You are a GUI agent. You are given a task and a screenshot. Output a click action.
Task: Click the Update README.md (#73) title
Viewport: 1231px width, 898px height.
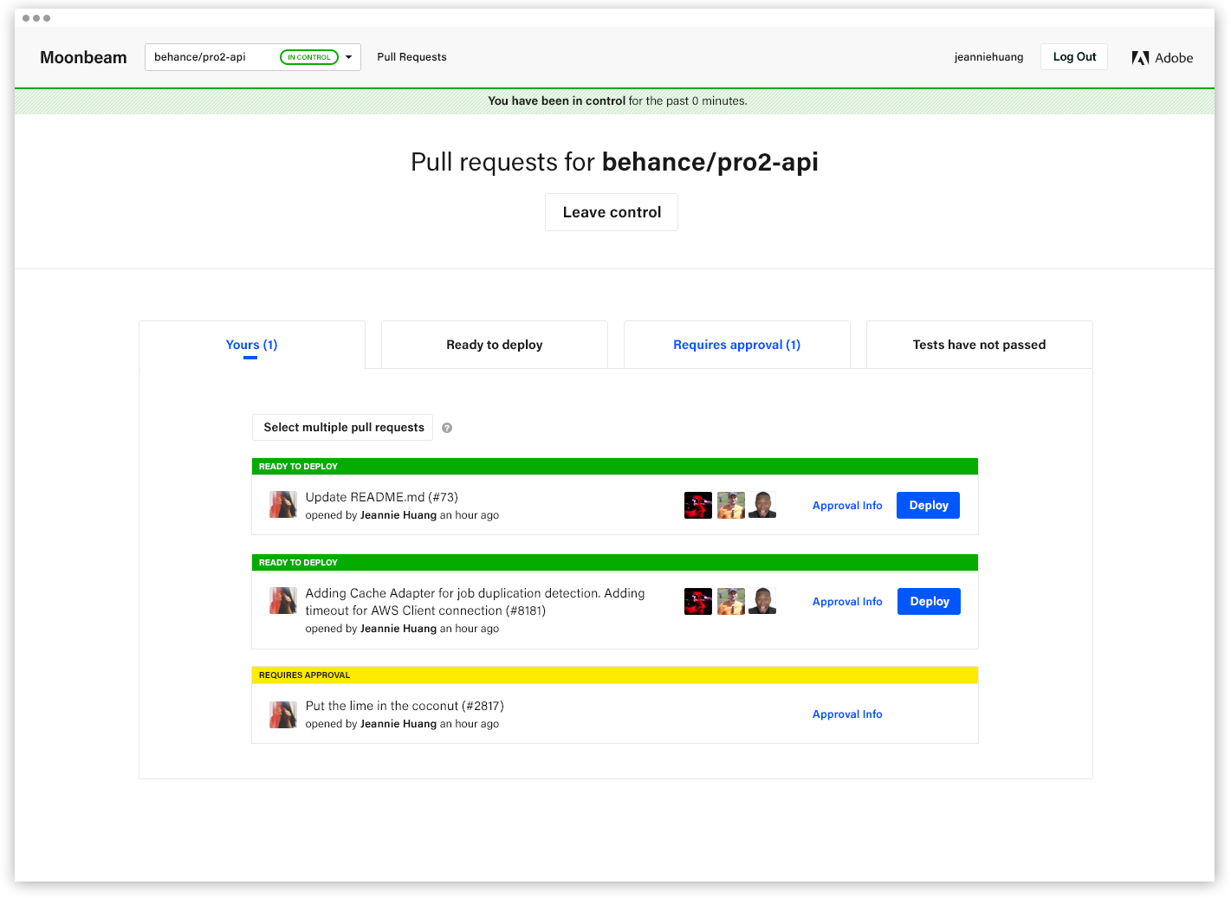tap(382, 497)
